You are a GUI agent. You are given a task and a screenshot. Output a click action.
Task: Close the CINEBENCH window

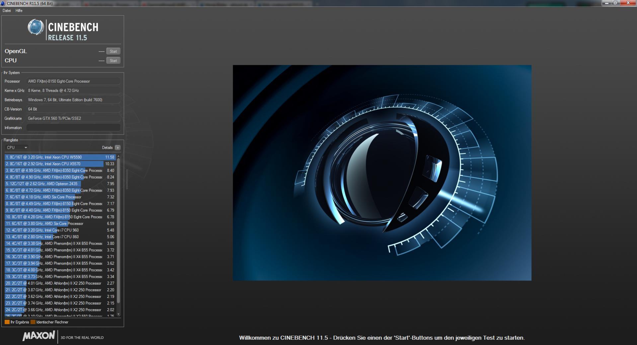[628, 3]
